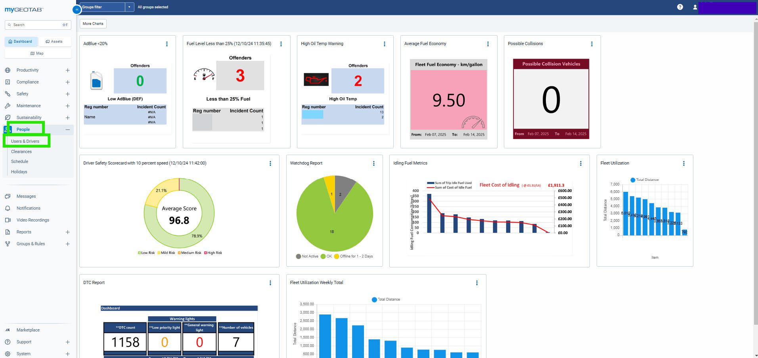Click the sidebar Search field

pos(38,25)
